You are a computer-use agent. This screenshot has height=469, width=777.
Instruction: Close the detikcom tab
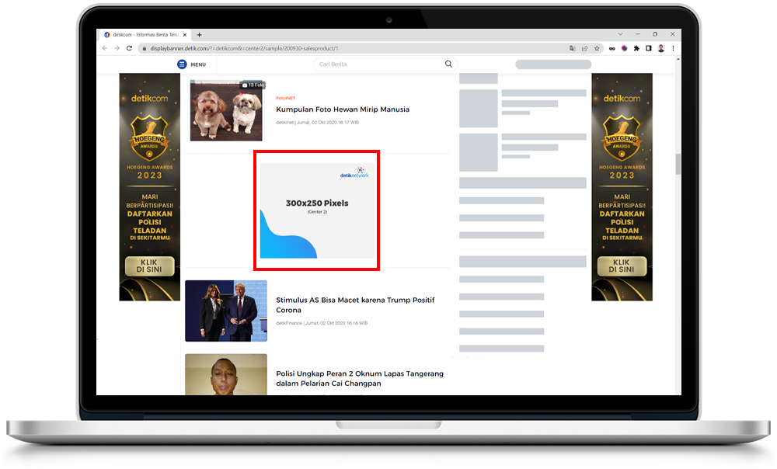(186, 35)
